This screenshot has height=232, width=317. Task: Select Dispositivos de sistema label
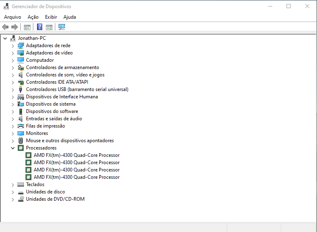click(51, 104)
